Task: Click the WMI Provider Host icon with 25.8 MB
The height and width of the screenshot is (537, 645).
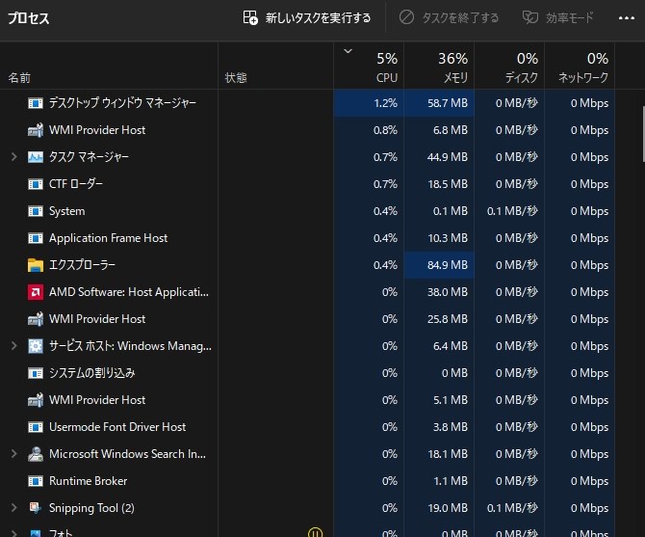Action: (x=36, y=319)
